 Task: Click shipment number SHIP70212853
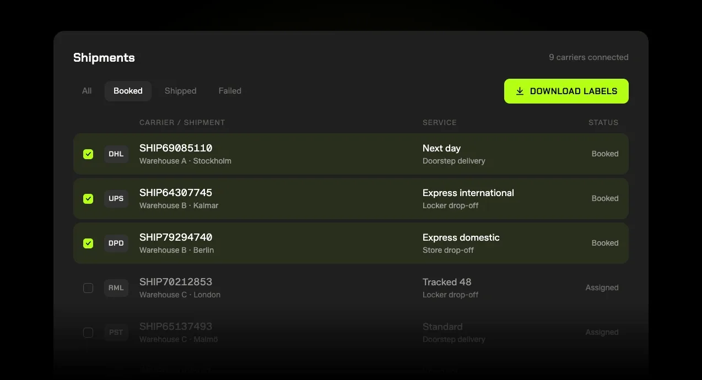(176, 282)
